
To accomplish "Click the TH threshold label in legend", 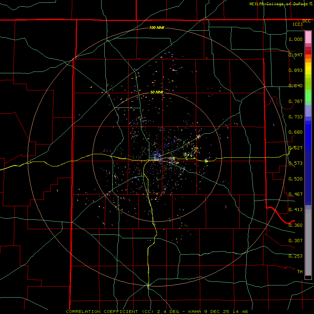I will [x=300, y=271].
